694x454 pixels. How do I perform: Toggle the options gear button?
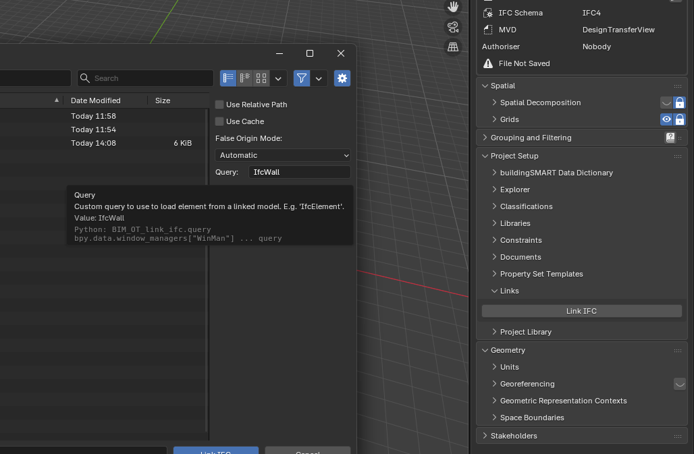(x=342, y=78)
